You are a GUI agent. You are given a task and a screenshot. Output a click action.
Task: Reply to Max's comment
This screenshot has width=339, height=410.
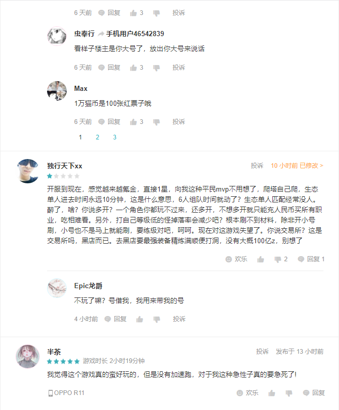[x=109, y=122]
